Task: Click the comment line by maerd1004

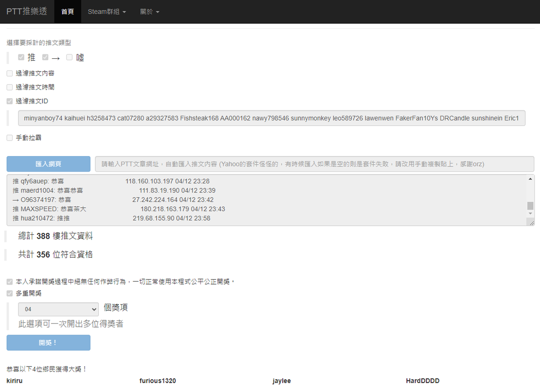Action: click(114, 191)
